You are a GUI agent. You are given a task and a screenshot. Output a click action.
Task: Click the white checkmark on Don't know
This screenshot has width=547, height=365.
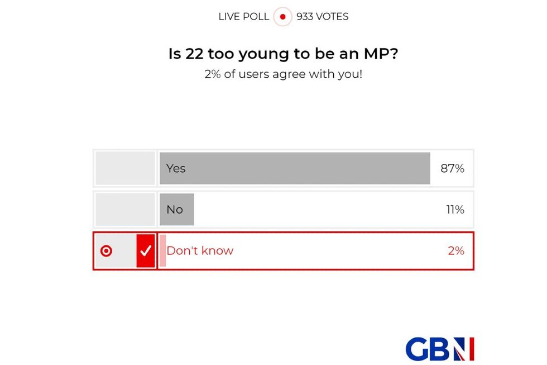point(146,251)
